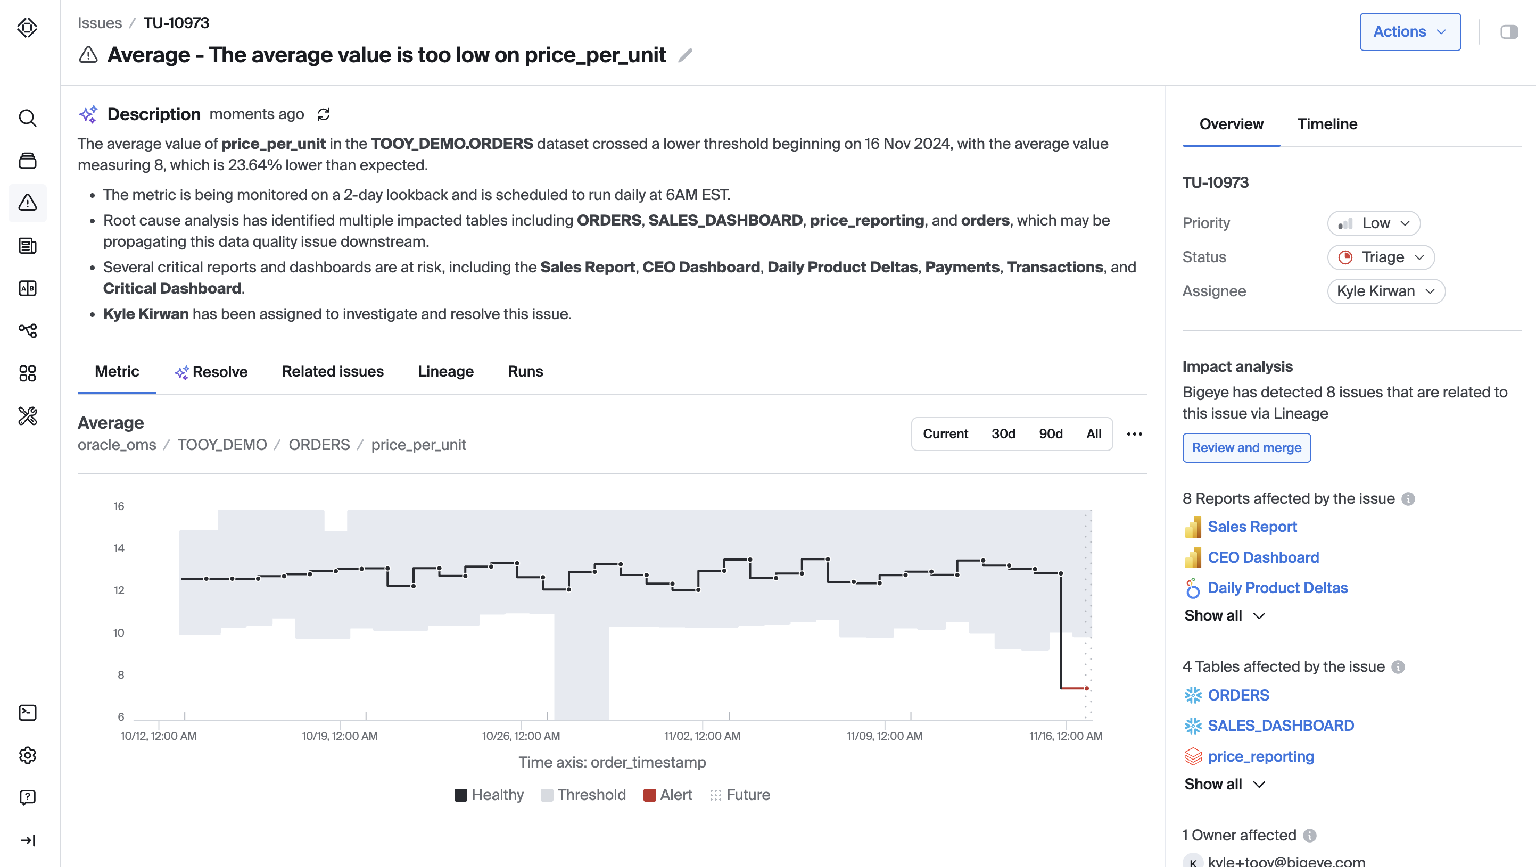Viewport: 1536px width, 867px height.
Task: Open the CEO Dashboard link
Action: coord(1263,557)
